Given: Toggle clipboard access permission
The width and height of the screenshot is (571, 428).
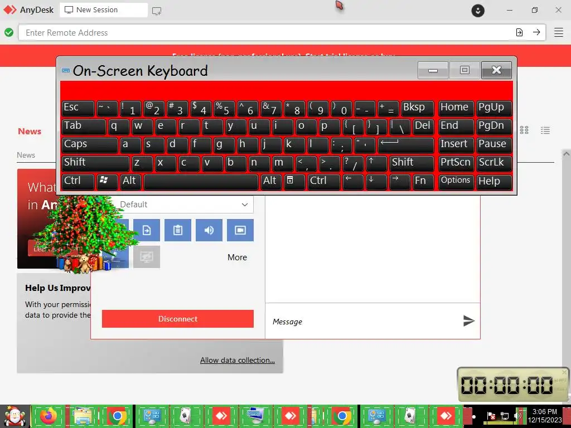Looking at the screenshot, I should [178, 230].
